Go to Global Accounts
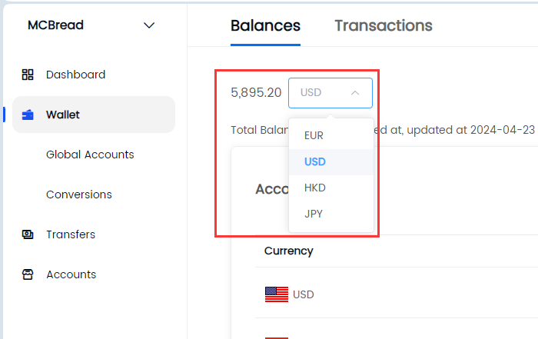The height and width of the screenshot is (339, 538). coord(90,155)
